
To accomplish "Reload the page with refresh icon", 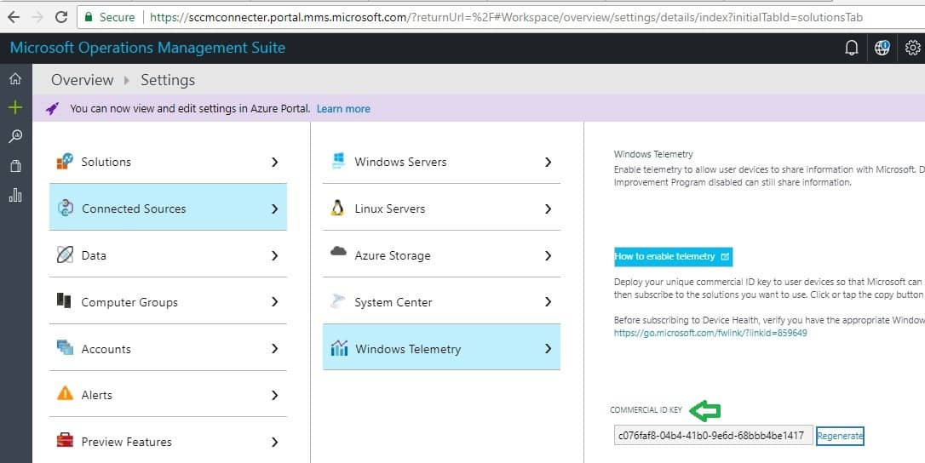I will [x=61, y=17].
